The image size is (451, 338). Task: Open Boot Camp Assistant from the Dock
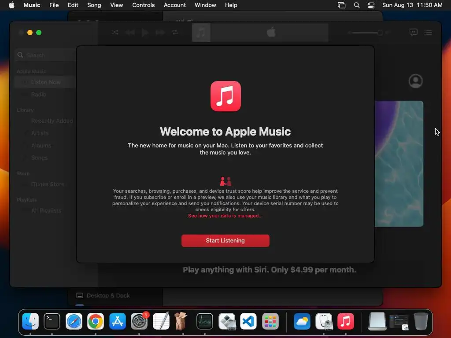point(227,321)
